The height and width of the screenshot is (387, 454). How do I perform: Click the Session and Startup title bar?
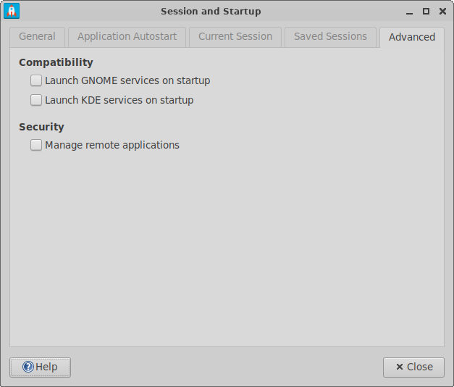tap(210, 11)
